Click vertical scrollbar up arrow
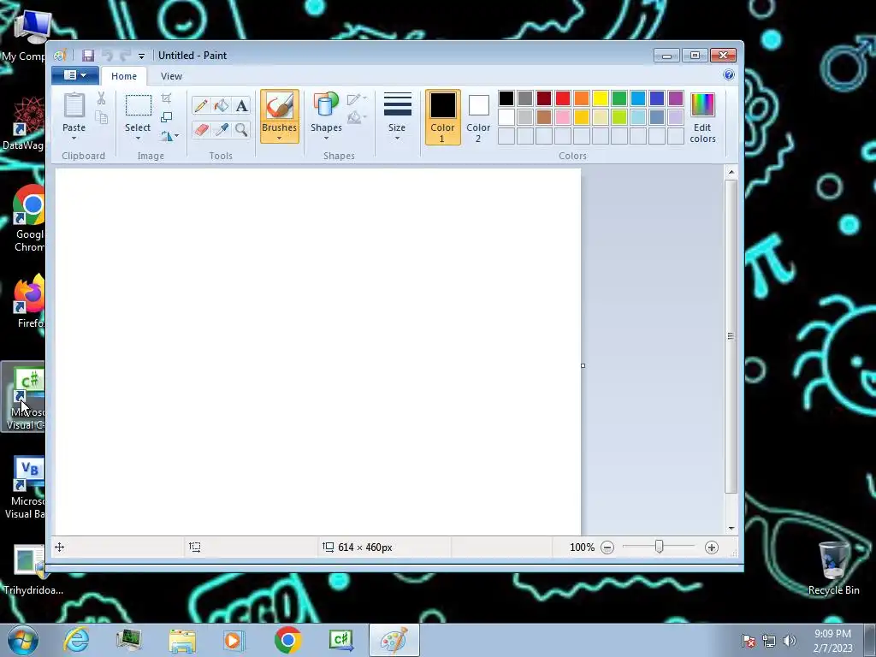The image size is (876, 657). click(x=731, y=172)
